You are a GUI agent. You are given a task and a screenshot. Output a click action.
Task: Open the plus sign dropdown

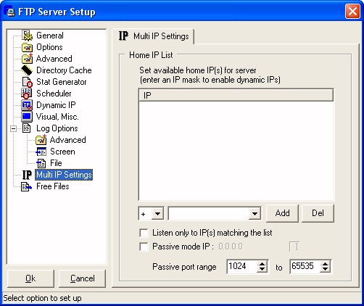click(157, 214)
